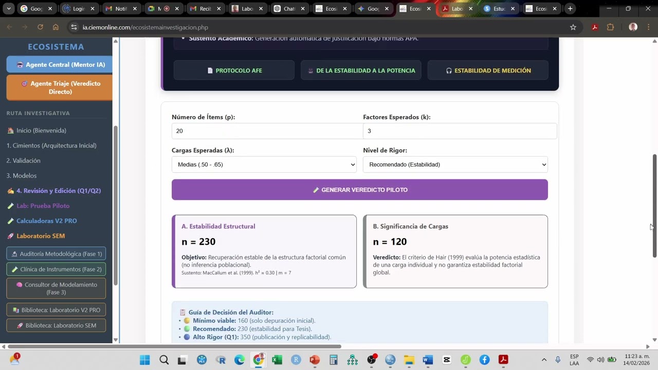Focus Número de Ítems (p) field
Image resolution: width=658 pixels, height=370 pixels.
tap(267, 131)
